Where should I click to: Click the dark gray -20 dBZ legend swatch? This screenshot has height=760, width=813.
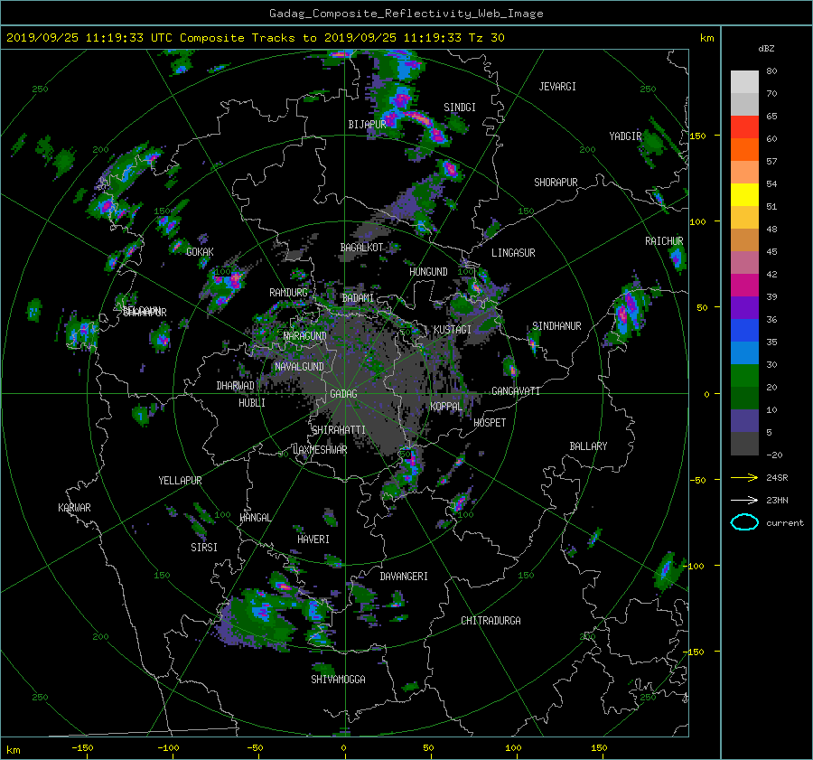744,444
